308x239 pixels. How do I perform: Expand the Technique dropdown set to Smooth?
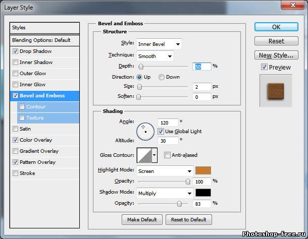coord(155,56)
